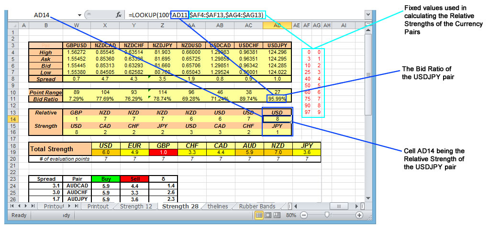Click the High row label cell
The height and width of the screenshot is (228, 489).
pos(46,52)
